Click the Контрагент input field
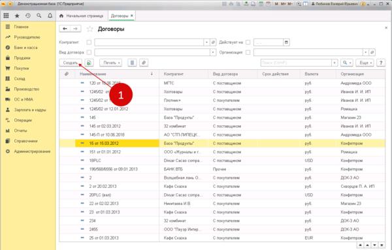This screenshot has height=250, width=392. coord(149,42)
